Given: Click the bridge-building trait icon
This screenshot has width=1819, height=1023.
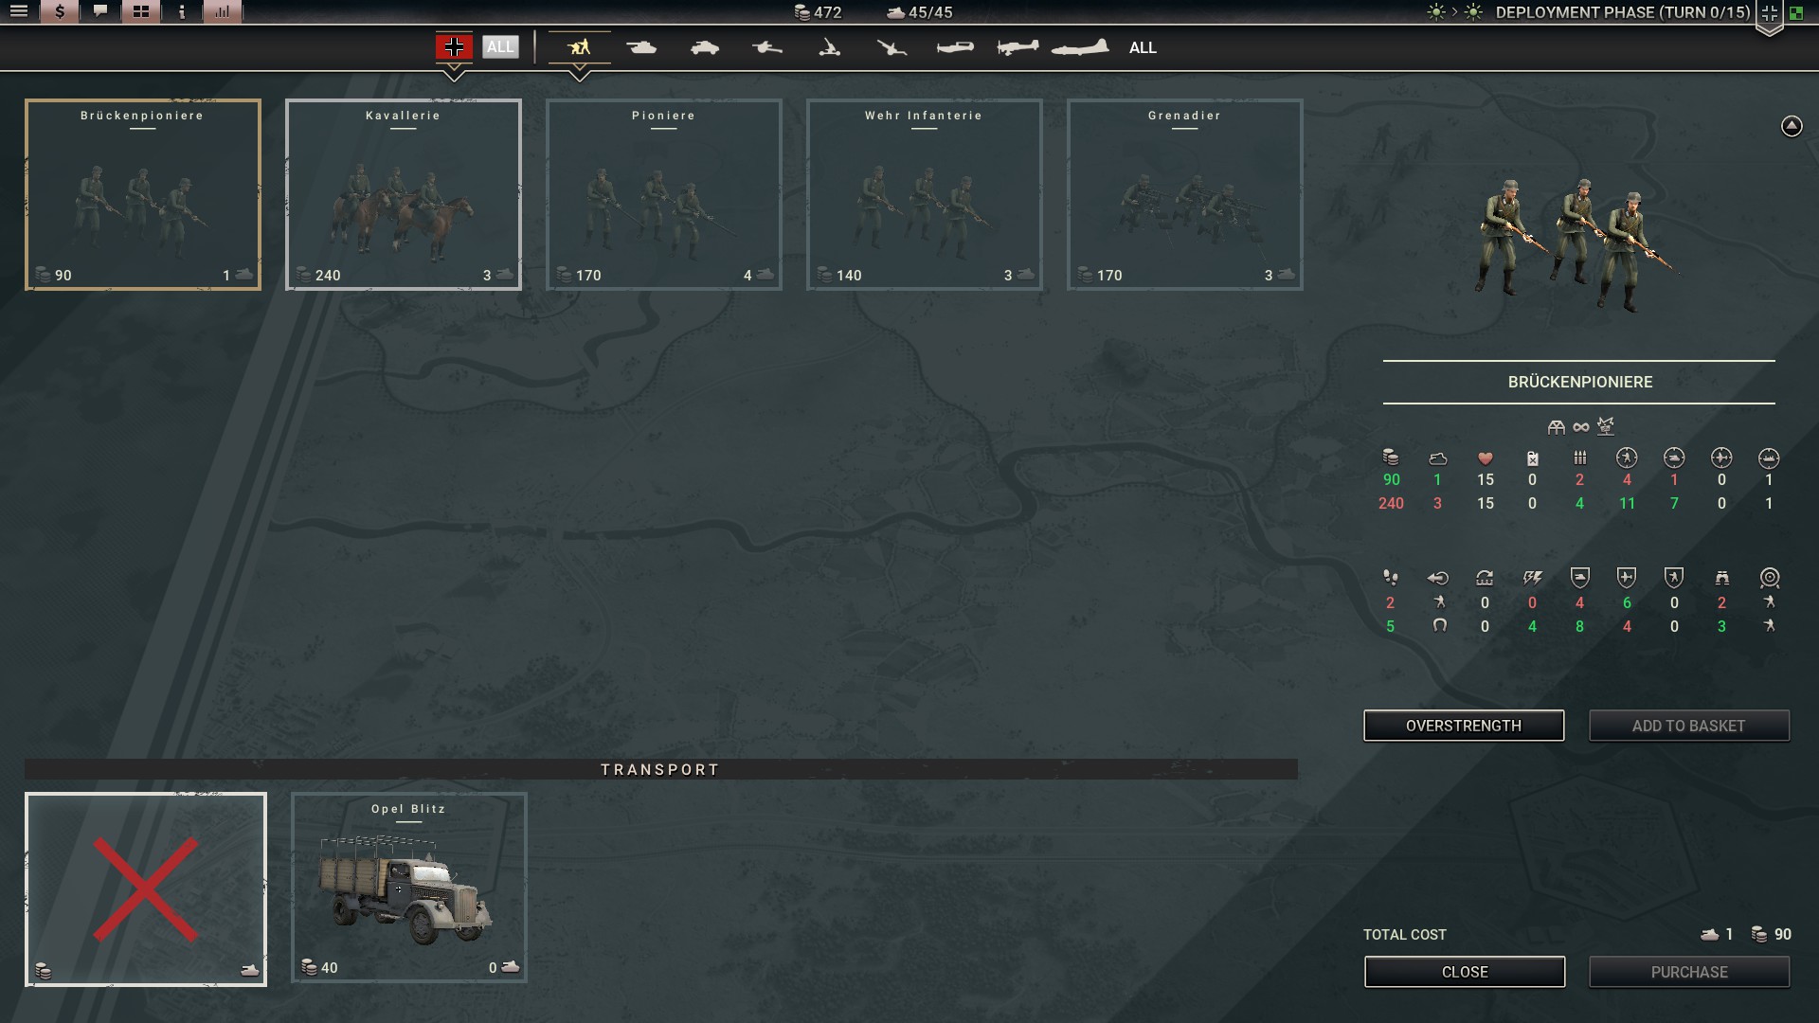Looking at the screenshot, I should click(1556, 427).
